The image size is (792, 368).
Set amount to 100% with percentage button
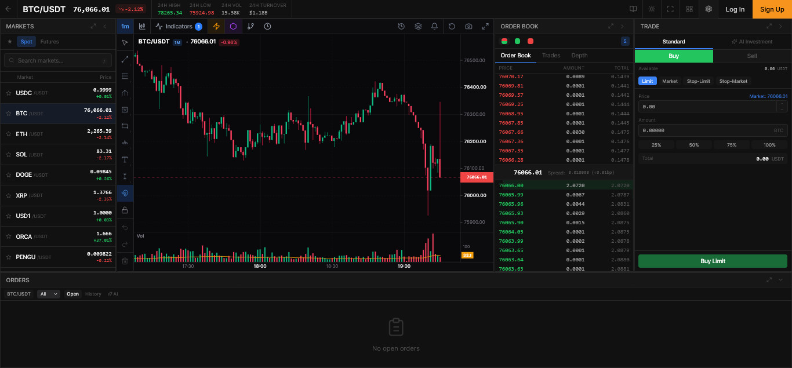769,145
